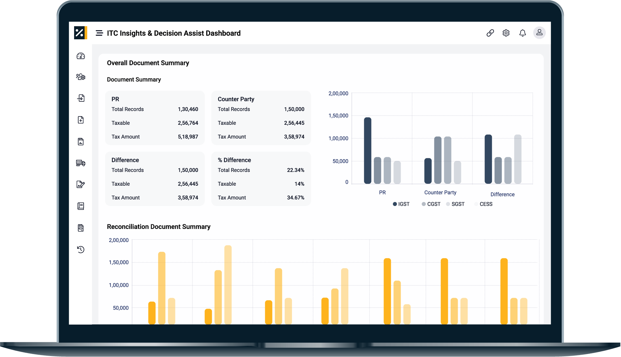Click the link chain icon in header
Viewport: 621px width, 357px height.
(x=490, y=33)
